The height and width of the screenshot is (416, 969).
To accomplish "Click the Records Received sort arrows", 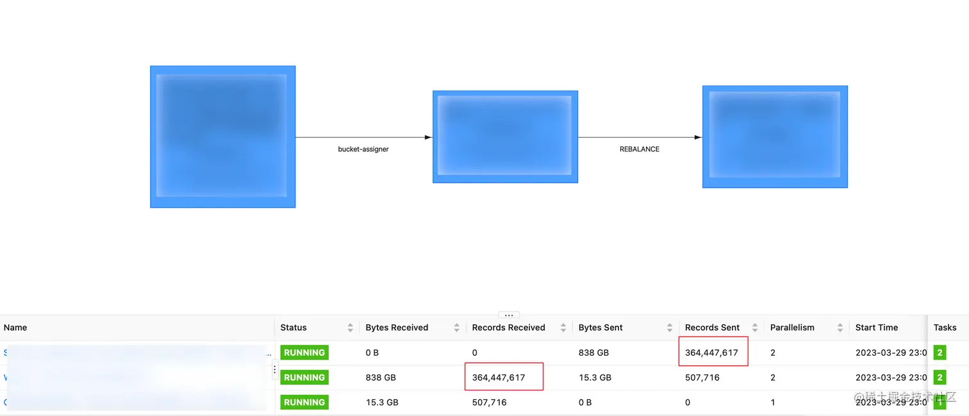I will [563, 328].
